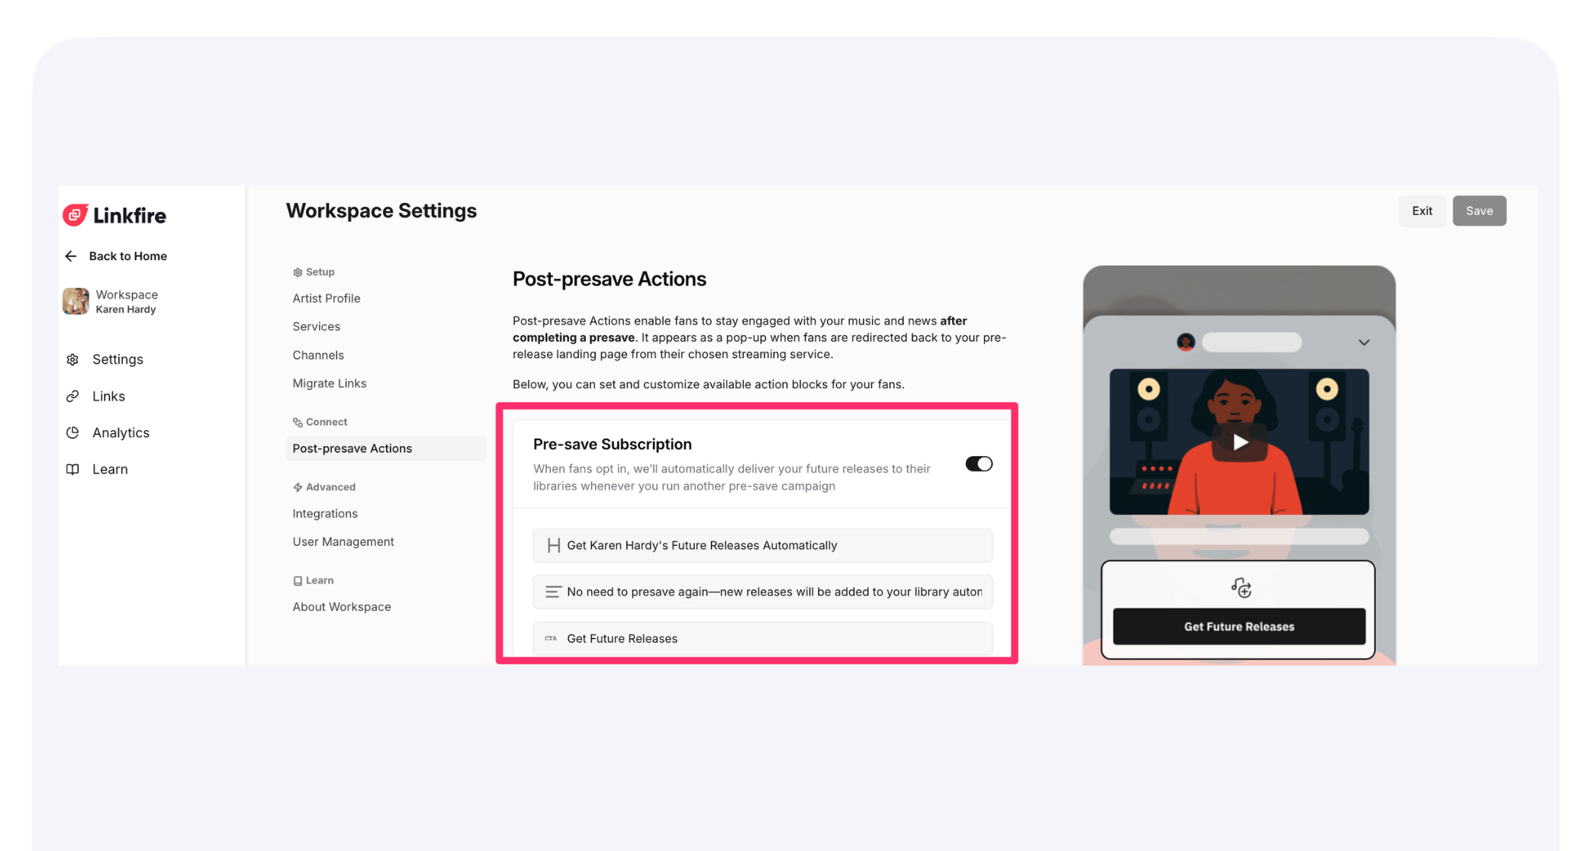This screenshot has width=1596, height=851.
Task: Go to Integrations under Advanced
Action: pyautogui.click(x=325, y=513)
